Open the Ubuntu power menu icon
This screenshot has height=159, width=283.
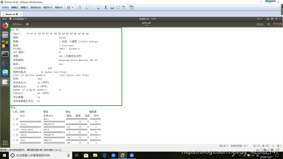pos(276,19)
